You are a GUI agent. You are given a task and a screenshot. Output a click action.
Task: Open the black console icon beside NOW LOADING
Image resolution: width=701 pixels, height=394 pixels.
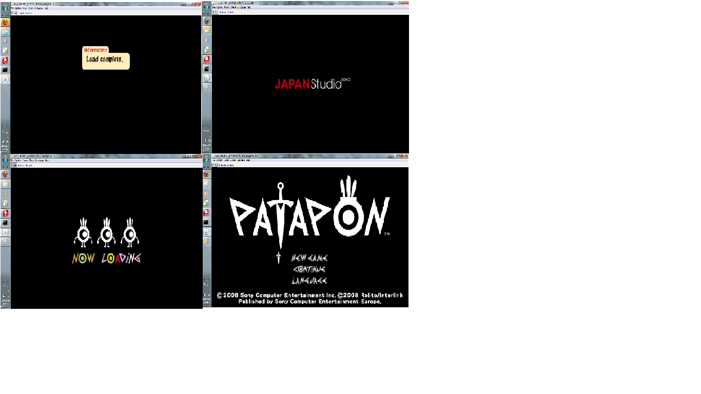(x=5, y=223)
